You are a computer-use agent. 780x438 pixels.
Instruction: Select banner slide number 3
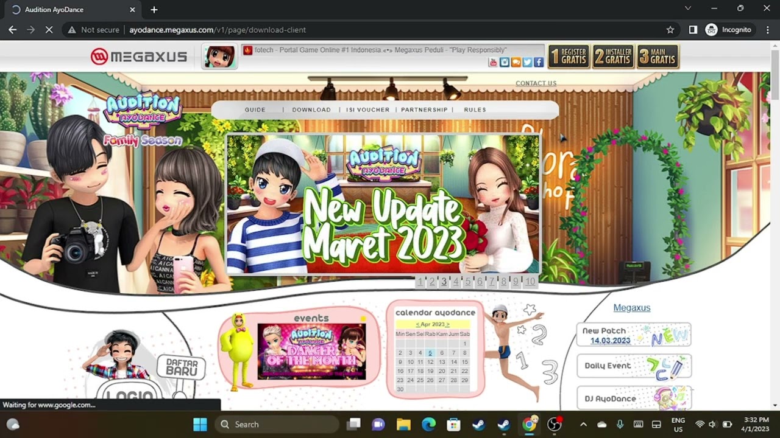[444, 282]
